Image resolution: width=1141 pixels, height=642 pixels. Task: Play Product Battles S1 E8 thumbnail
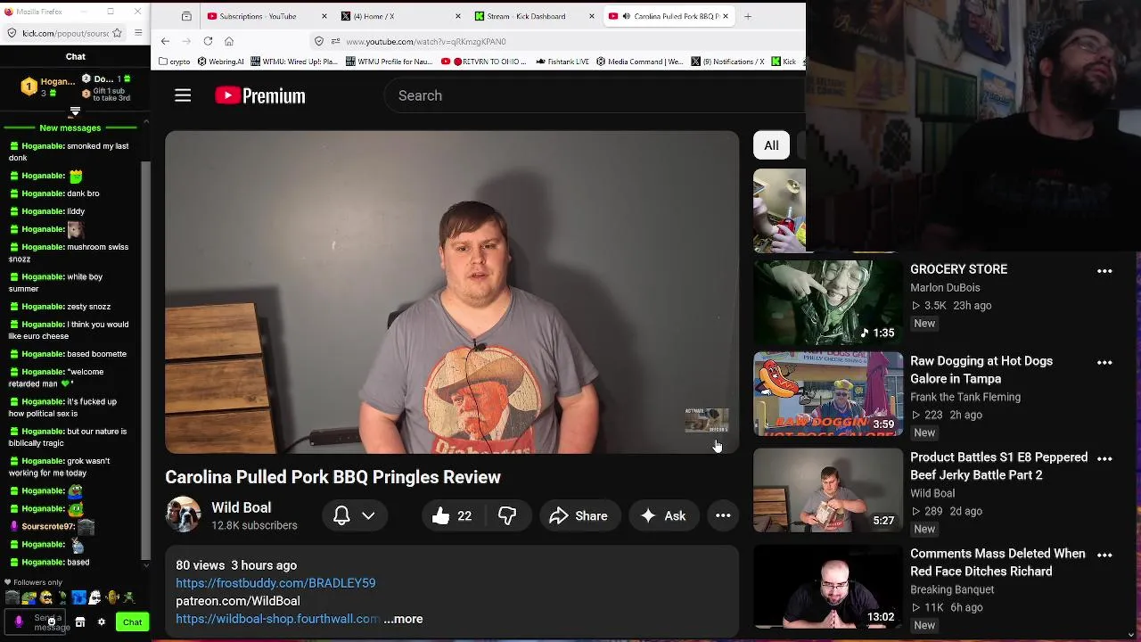pyautogui.click(x=827, y=490)
